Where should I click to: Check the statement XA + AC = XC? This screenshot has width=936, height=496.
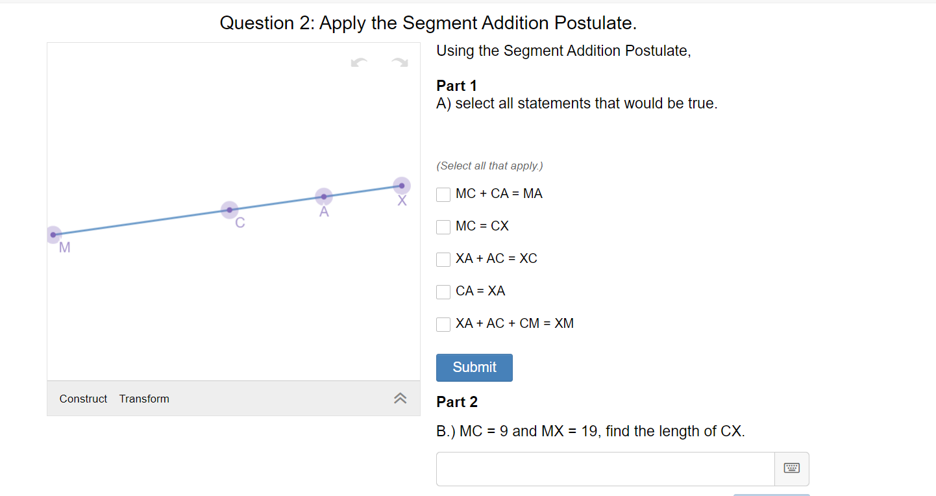tap(443, 259)
